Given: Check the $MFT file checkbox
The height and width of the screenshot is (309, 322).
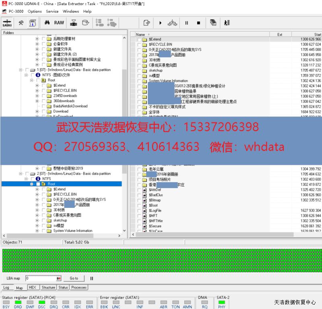Looking at the screenshot, I should tap(139, 216).
